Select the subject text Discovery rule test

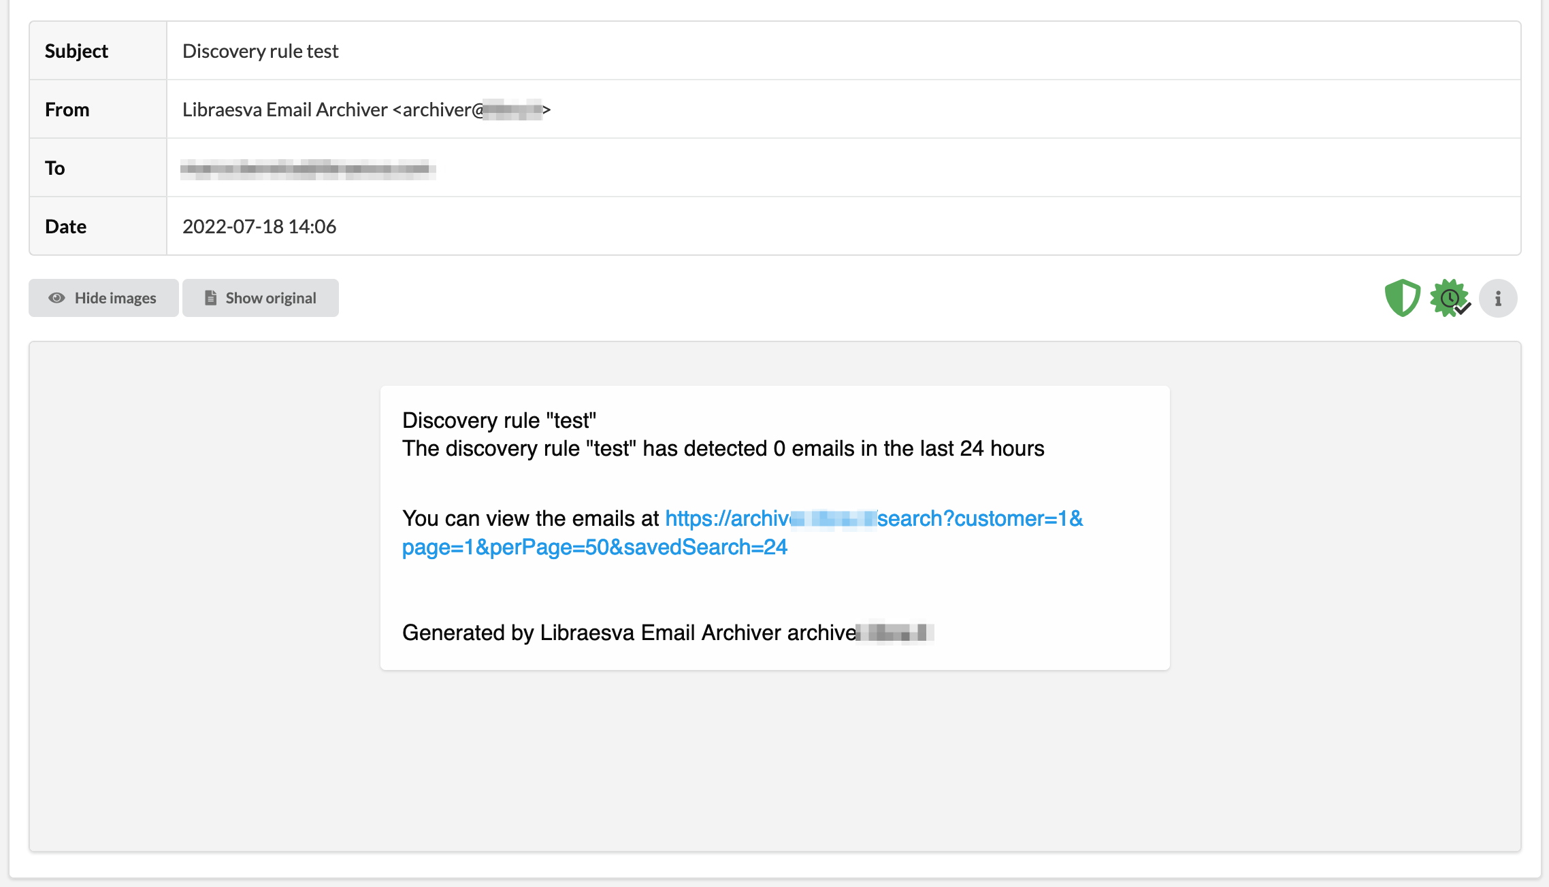[x=260, y=51]
